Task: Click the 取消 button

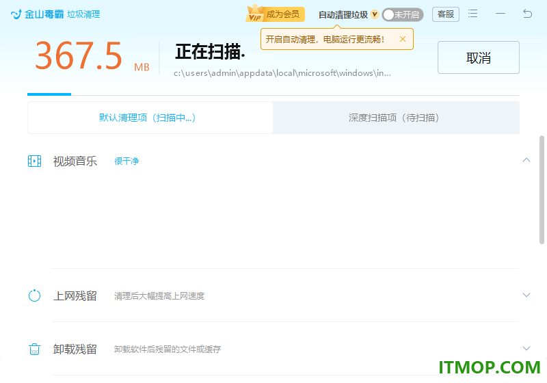Action: click(478, 57)
